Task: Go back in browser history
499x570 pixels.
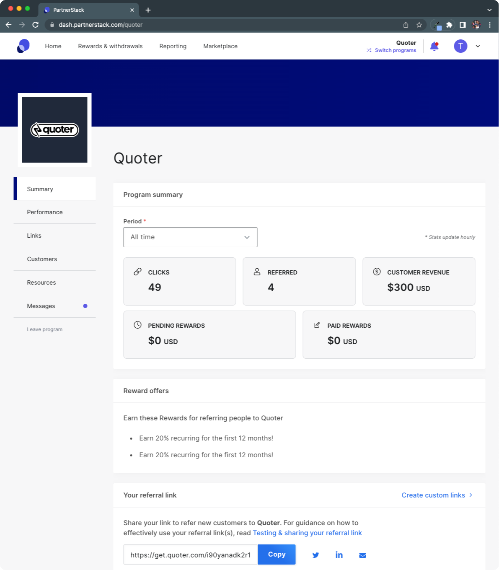Action: pos(8,25)
